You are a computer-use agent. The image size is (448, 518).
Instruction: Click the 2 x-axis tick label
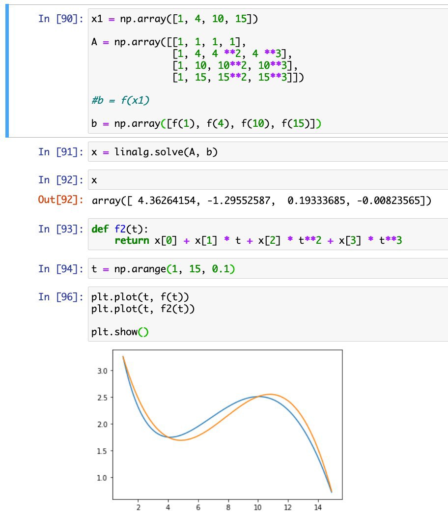(139, 507)
